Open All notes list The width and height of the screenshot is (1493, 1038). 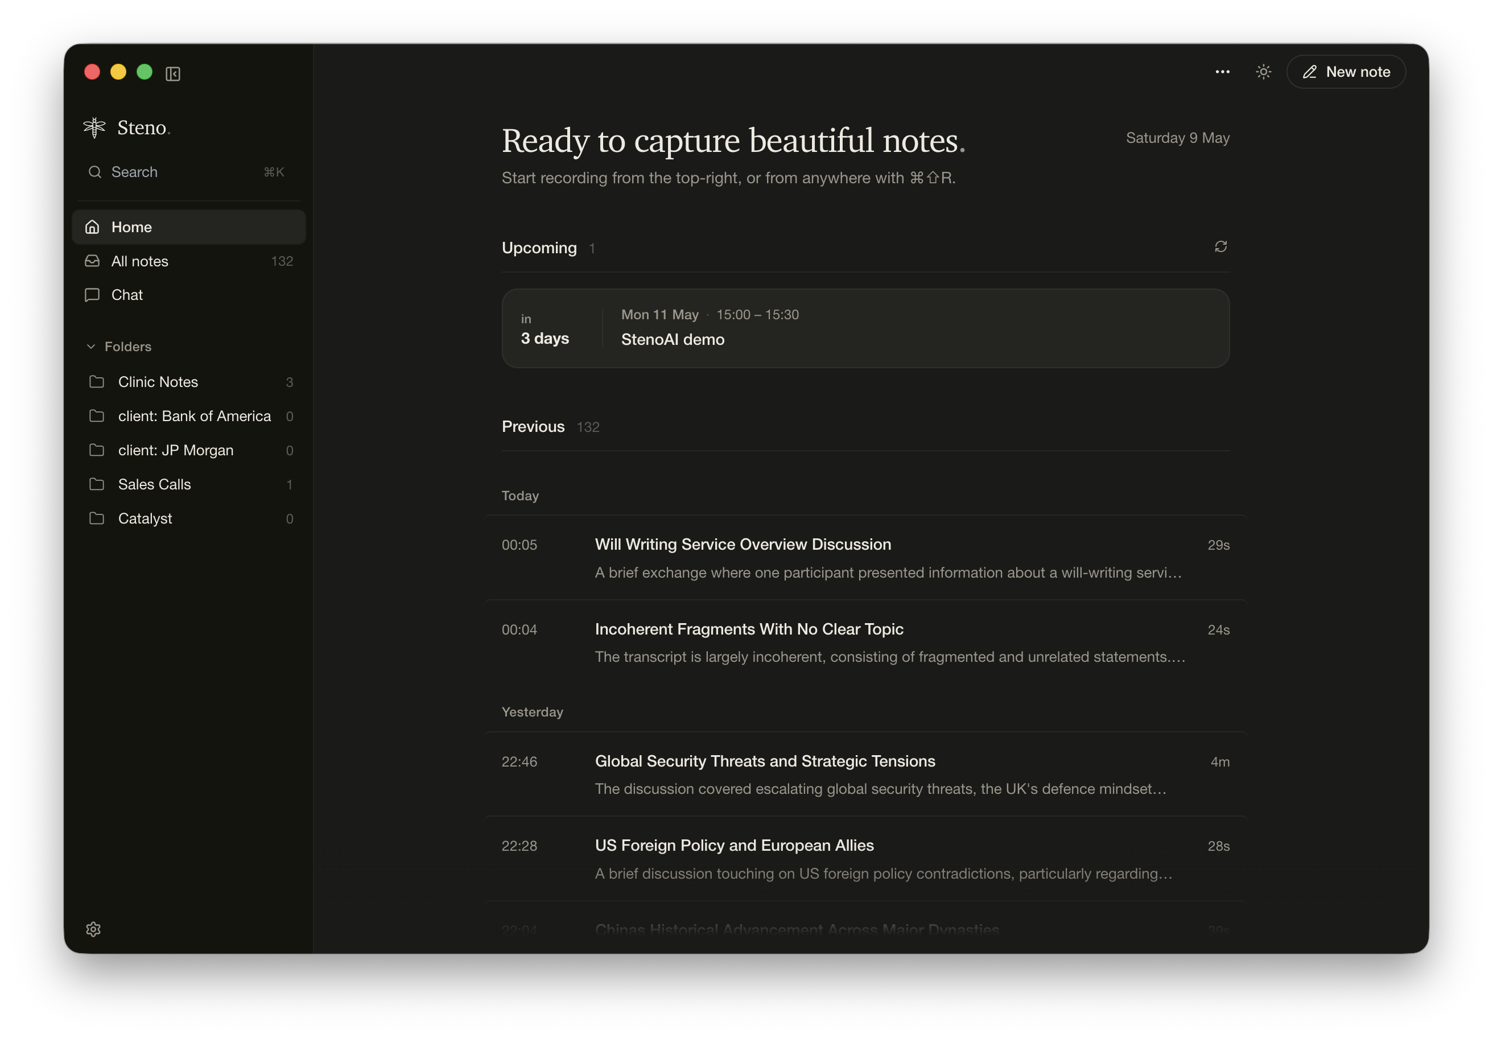pos(188,261)
